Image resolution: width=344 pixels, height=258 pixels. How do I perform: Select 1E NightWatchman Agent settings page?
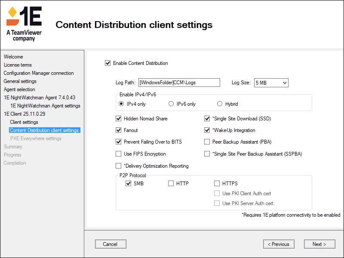(45, 106)
